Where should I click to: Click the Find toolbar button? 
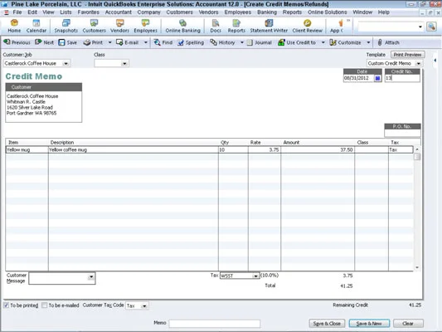click(163, 42)
